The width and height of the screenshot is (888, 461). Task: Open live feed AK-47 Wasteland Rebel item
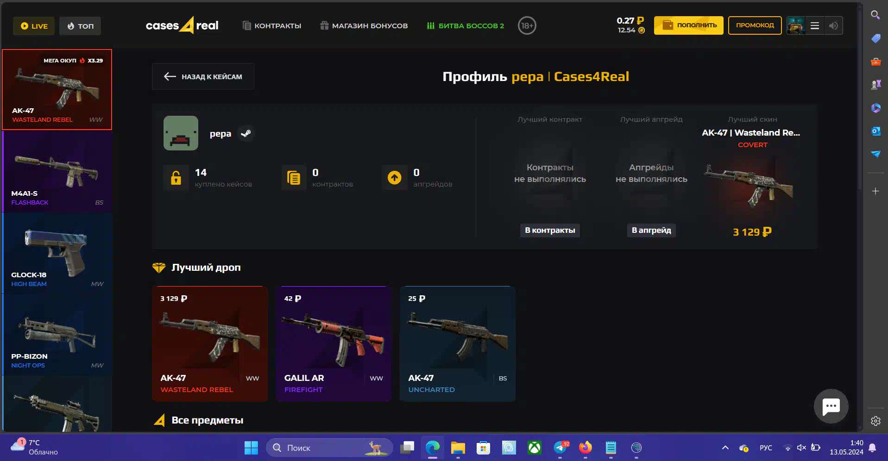coord(57,89)
